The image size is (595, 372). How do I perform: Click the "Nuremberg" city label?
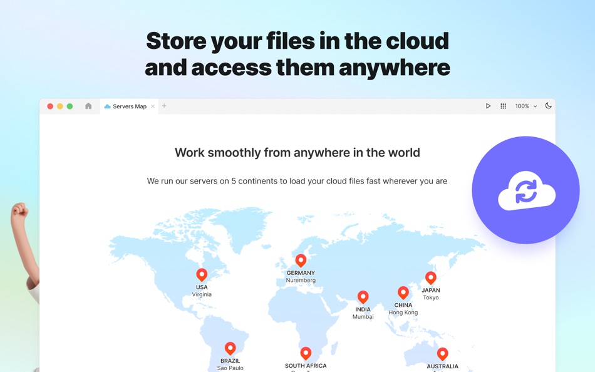click(301, 280)
